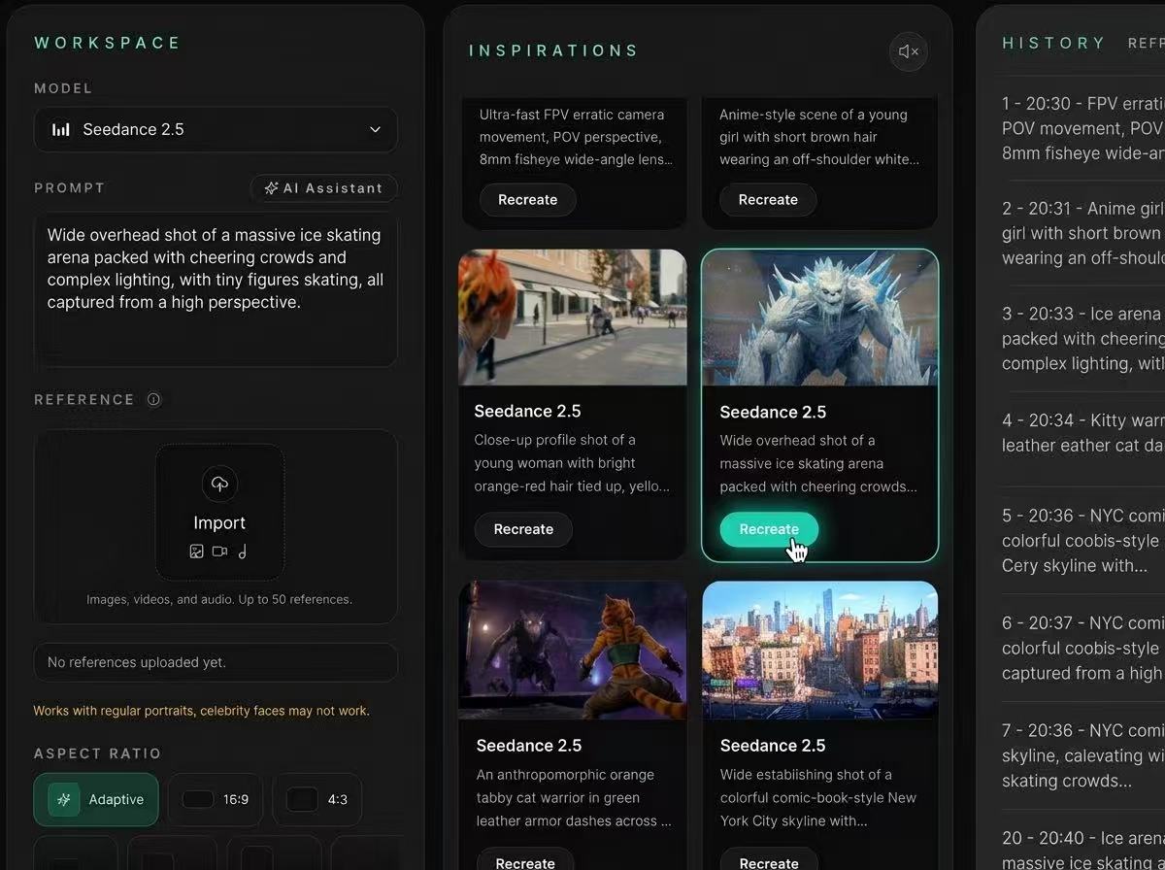The width and height of the screenshot is (1165, 870).
Task: Select history entry 1 - 20:30 FPV
Action: (1082, 128)
